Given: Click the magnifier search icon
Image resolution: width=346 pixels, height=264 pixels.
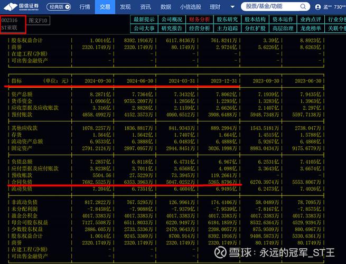Looking at the screenshot, I should coord(303,7).
